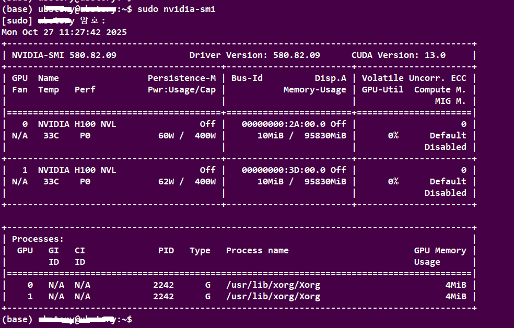Click /usr/lib/xorg/Xorg in the GPU 1 process row
The image size is (514, 328).
(273, 297)
